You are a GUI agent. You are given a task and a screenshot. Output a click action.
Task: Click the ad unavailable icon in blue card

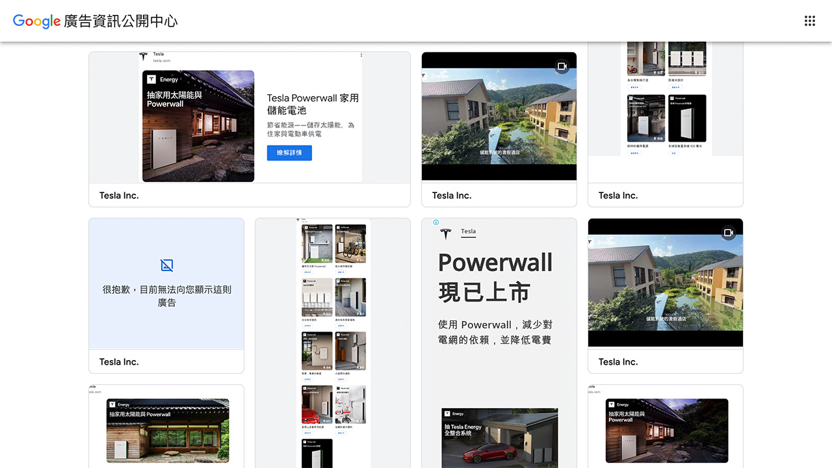(x=166, y=265)
